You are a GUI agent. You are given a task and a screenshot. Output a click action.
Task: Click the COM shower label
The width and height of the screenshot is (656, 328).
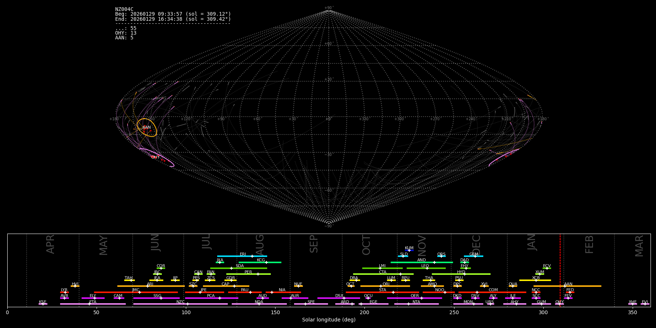[493, 290]
